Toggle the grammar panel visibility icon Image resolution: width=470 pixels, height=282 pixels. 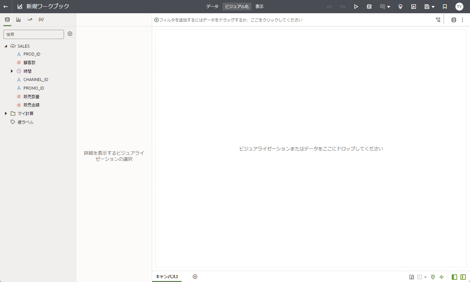463,277
